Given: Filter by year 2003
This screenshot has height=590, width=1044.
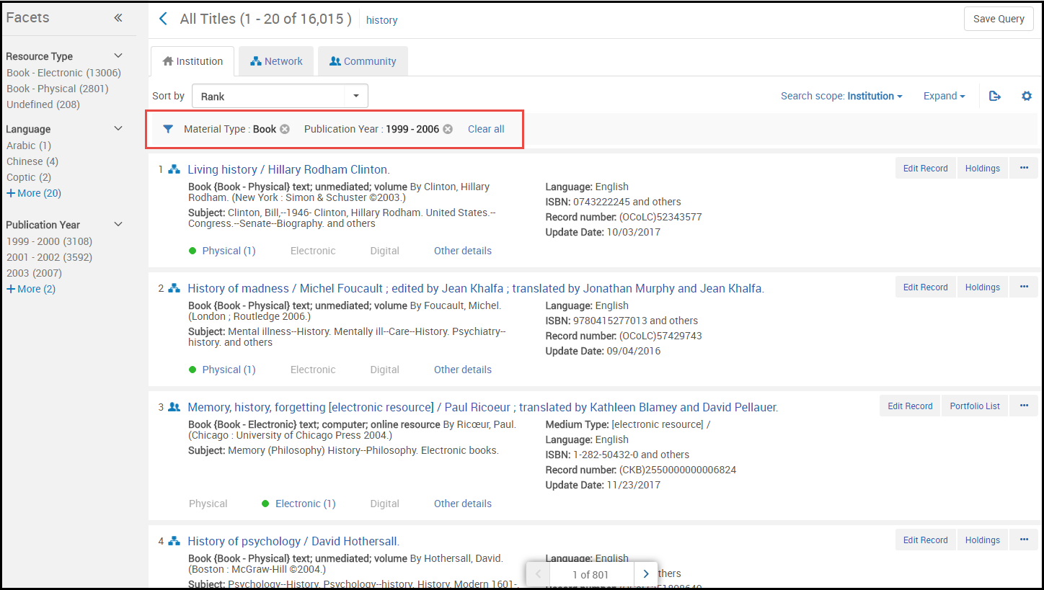Looking at the screenshot, I should coord(34,273).
